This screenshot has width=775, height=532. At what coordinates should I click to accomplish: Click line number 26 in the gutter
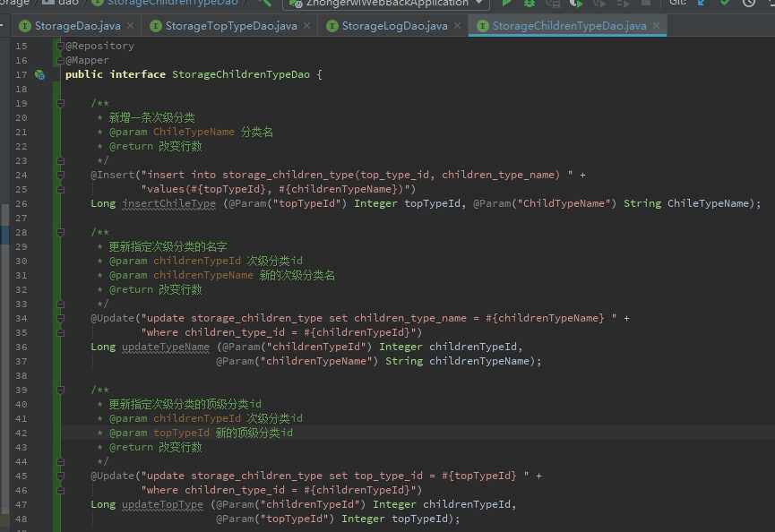(x=22, y=203)
